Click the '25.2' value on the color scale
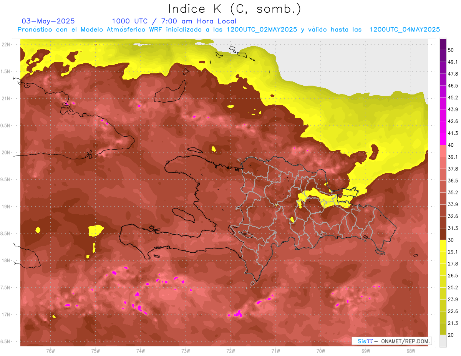This screenshot has width=461, height=356. (x=453, y=288)
